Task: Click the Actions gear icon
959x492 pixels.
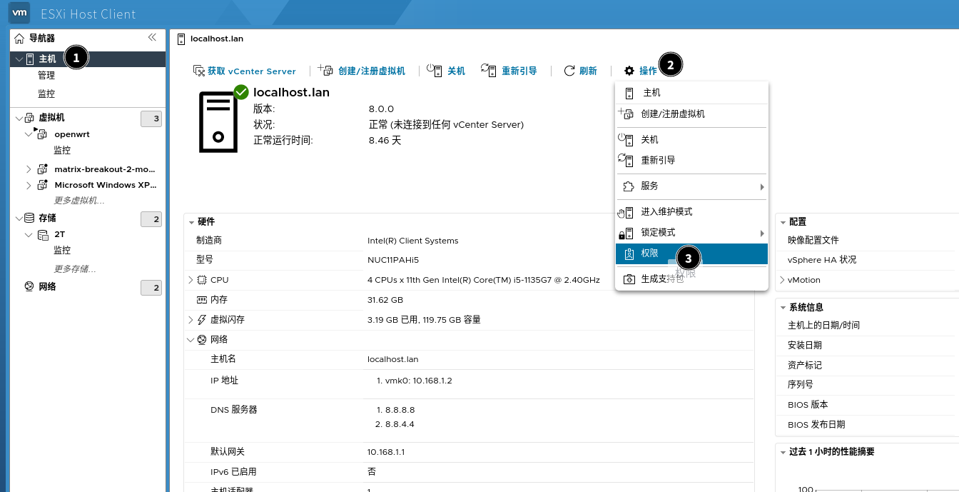Action: (x=629, y=71)
